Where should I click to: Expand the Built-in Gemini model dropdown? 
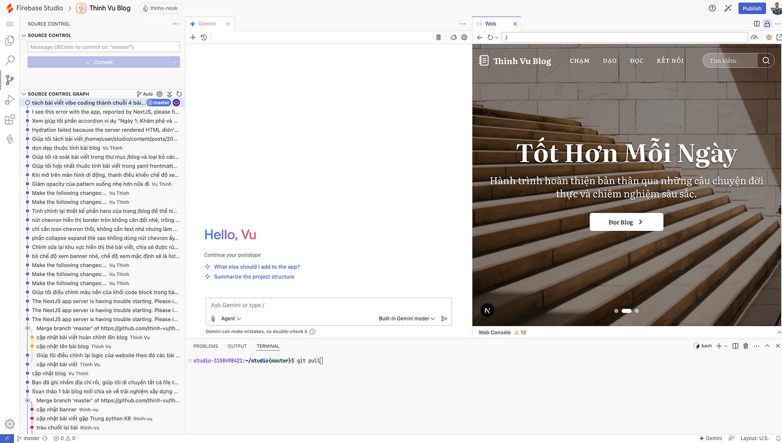(x=407, y=318)
